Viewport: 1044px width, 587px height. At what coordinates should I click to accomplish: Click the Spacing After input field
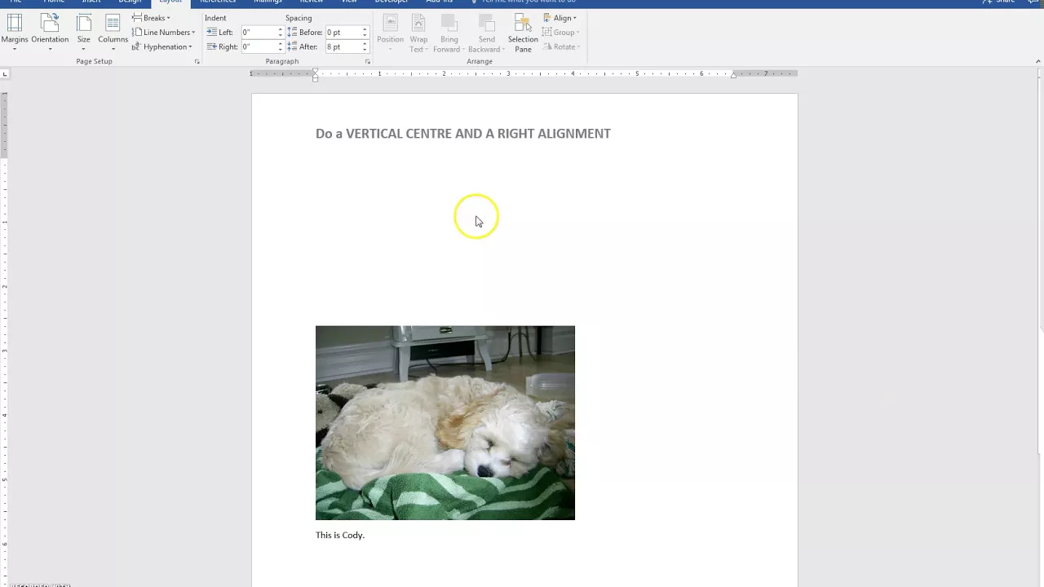343,47
